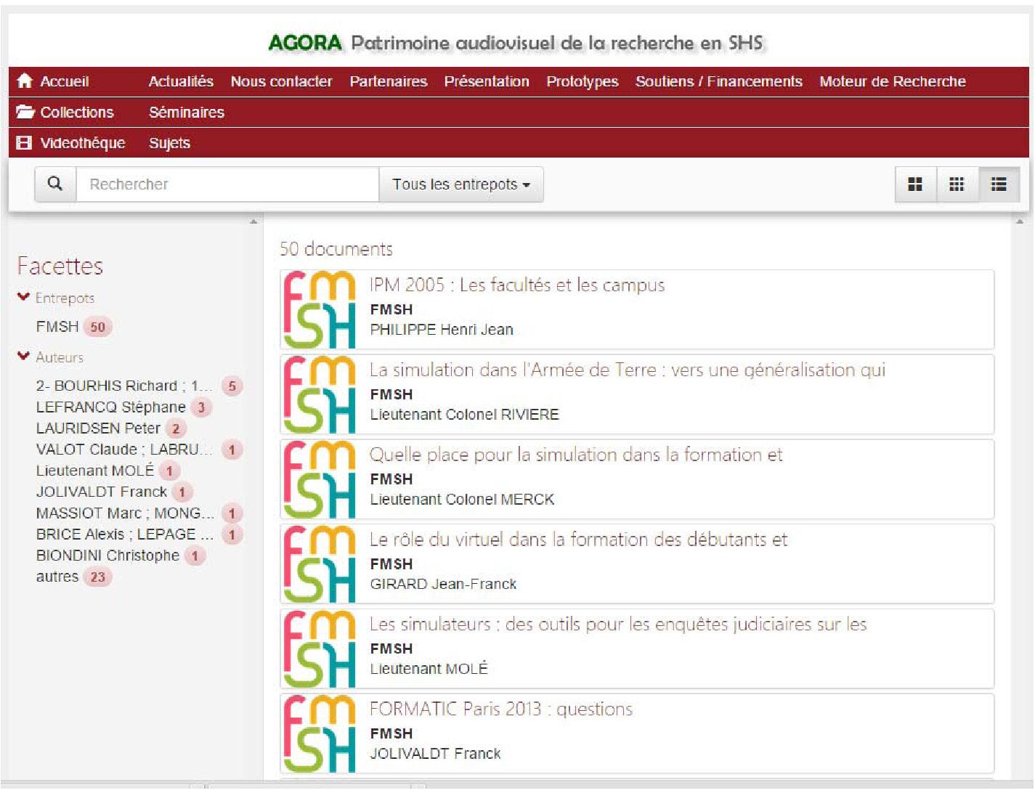Open Soutiens / Financements menu item

(719, 81)
